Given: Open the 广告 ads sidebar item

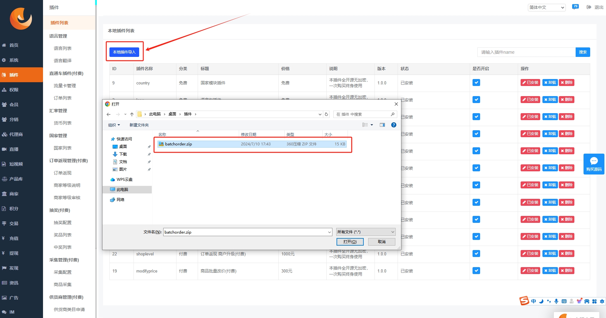Looking at the screenshot, I should point(21,298).
